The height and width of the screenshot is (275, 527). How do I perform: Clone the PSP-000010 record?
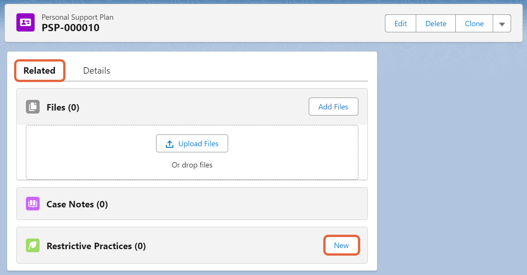[x=474, y=23]
